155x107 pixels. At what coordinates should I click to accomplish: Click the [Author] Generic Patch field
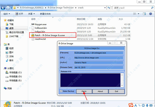coord(99,63)
